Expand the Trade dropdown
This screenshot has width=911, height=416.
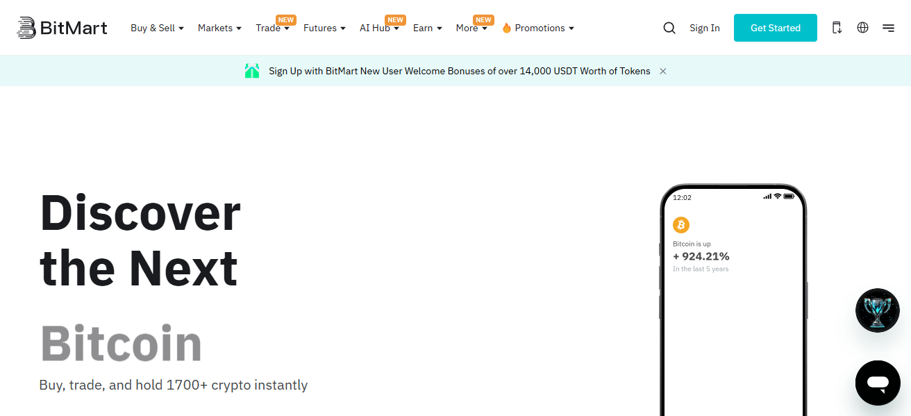point(272,28)
